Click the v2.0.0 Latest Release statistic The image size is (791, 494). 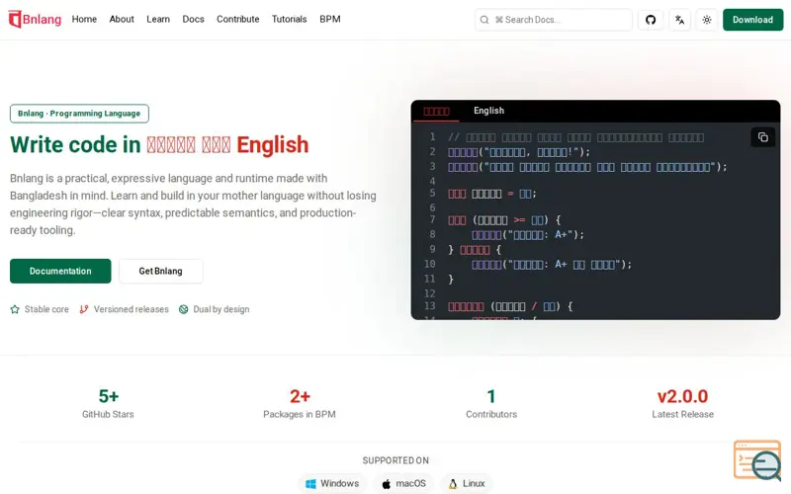click(682, 403)
